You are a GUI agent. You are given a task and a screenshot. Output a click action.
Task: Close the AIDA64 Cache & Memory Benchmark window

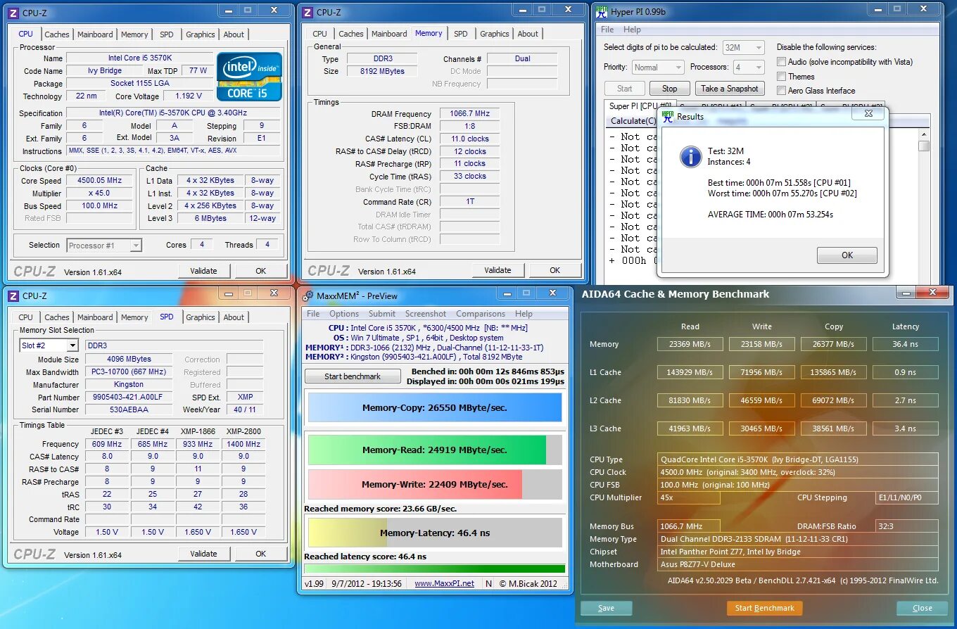[x=933, y=292]
